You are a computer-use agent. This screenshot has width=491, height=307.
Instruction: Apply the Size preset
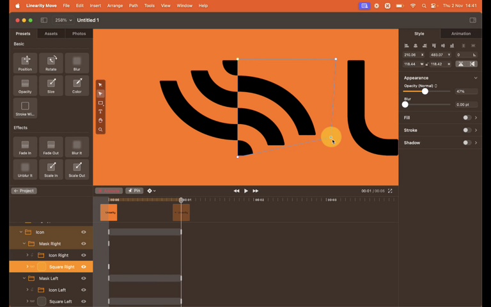pos(51,86)
